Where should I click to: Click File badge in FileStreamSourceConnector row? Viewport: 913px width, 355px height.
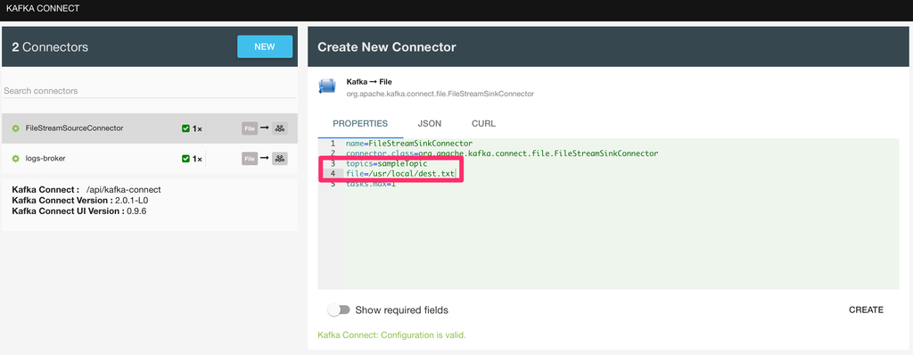(250, 128)
